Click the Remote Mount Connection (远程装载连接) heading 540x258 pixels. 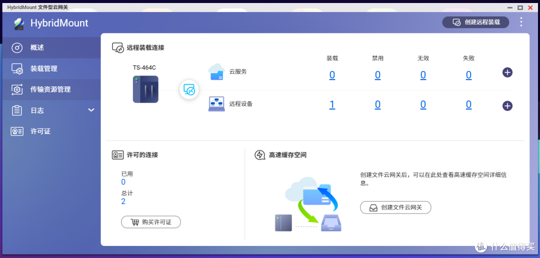click(145, 48)
